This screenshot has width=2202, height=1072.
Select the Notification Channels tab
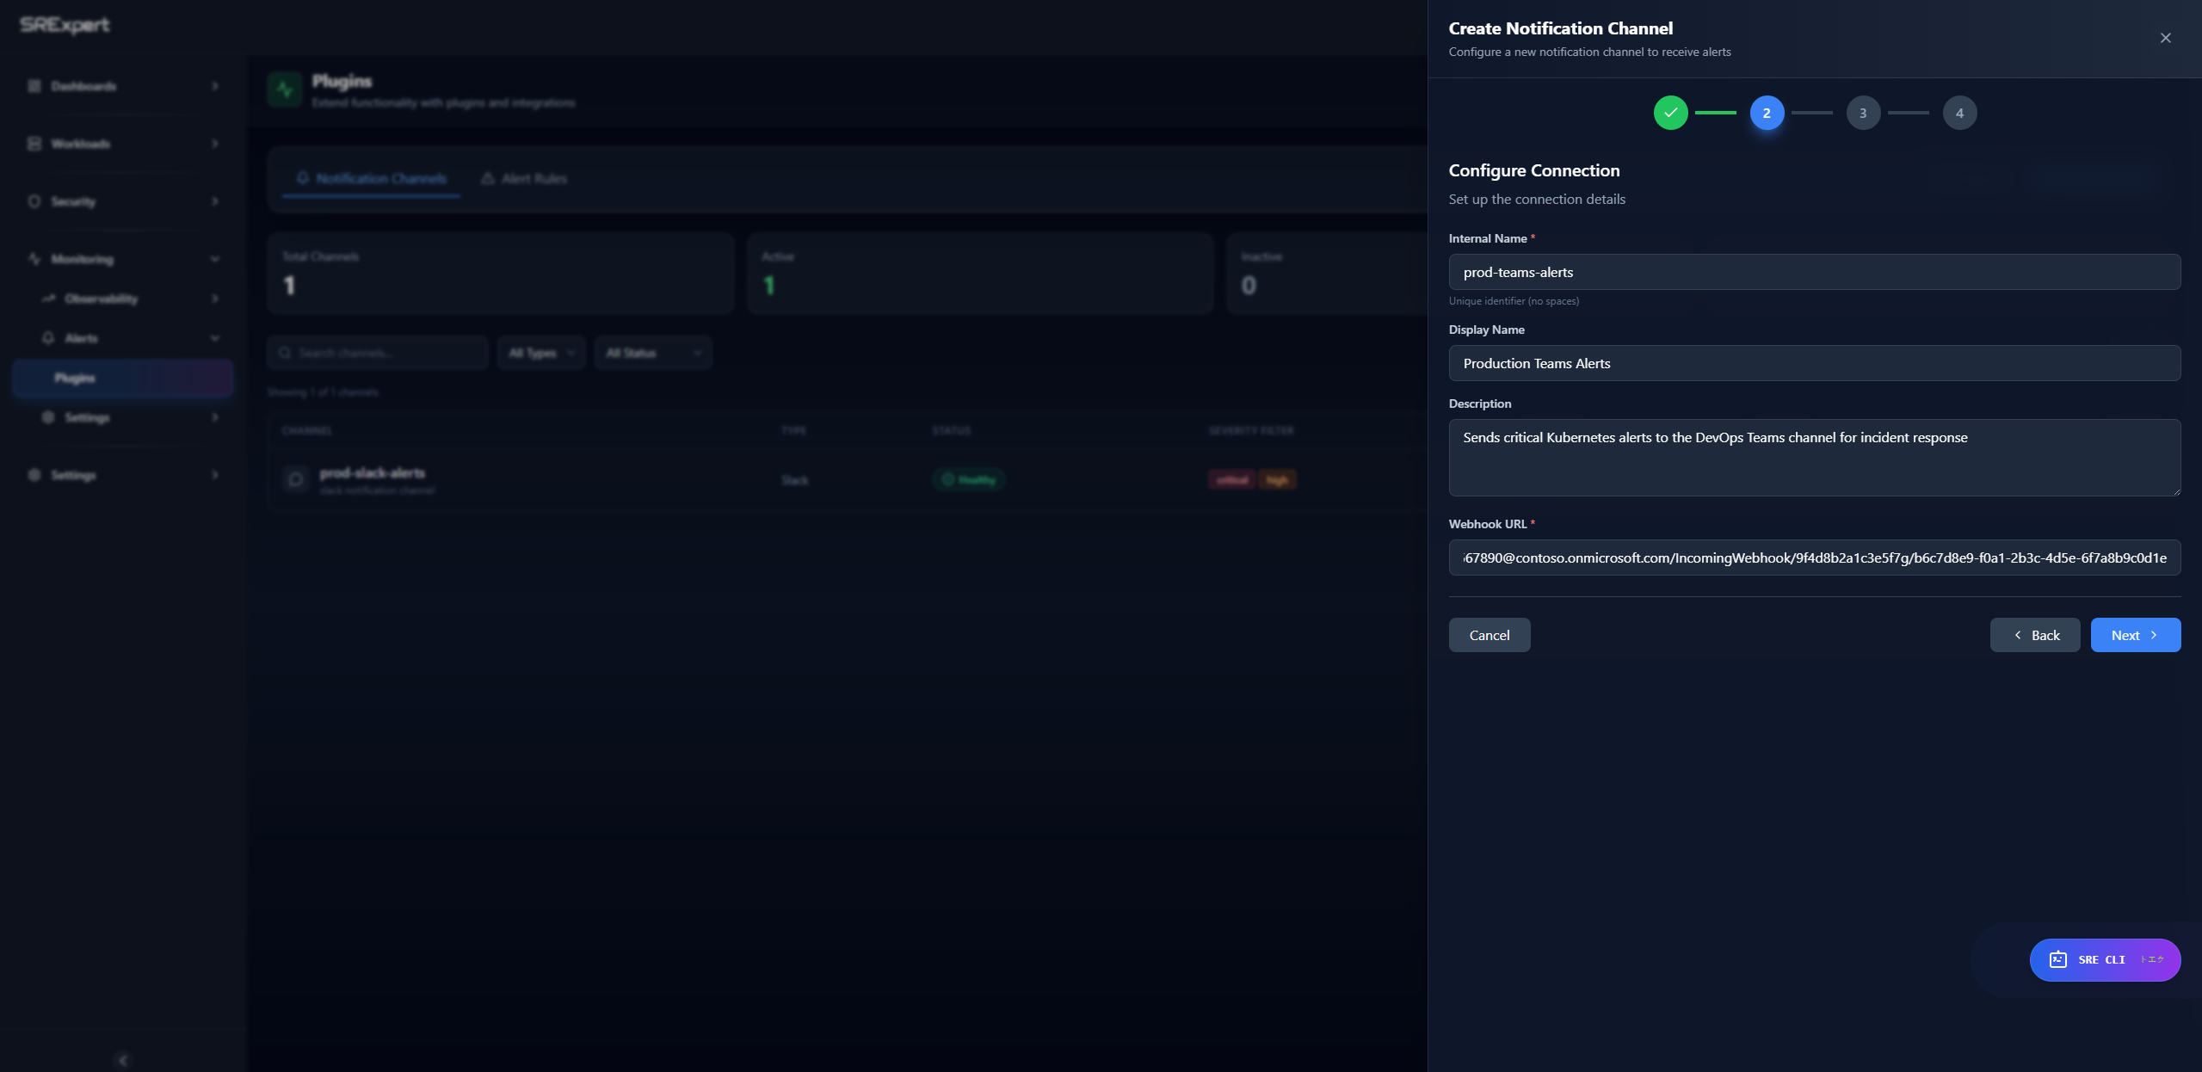click(370, 178)
